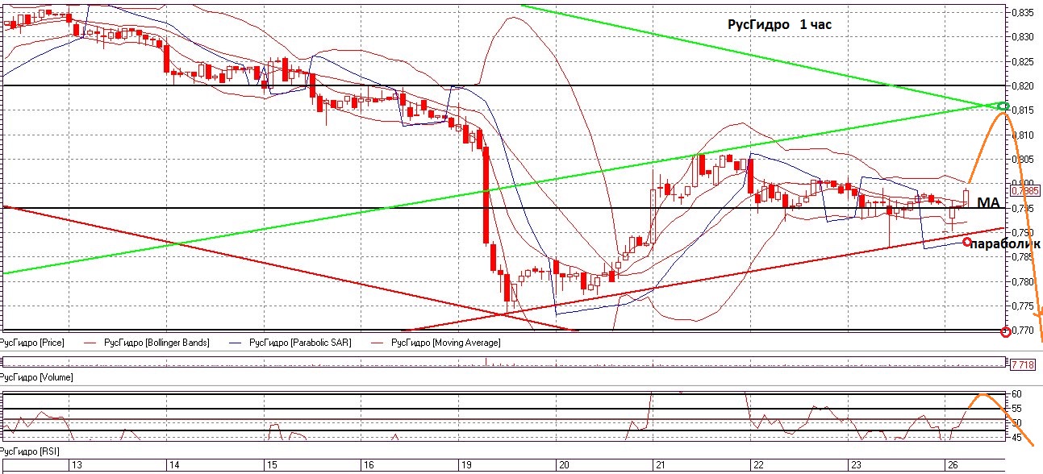
Task: Click the 0,795 price axis label
Action: click(x=1022, y=209)
